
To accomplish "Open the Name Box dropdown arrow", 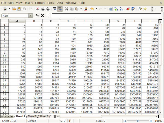I will click(x=31, y=16).
